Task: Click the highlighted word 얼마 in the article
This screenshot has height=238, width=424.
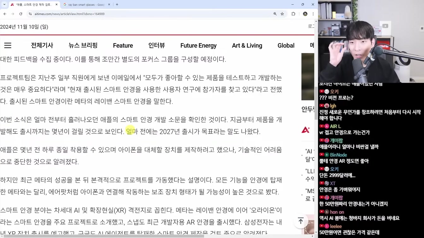Action: (132, 132)
